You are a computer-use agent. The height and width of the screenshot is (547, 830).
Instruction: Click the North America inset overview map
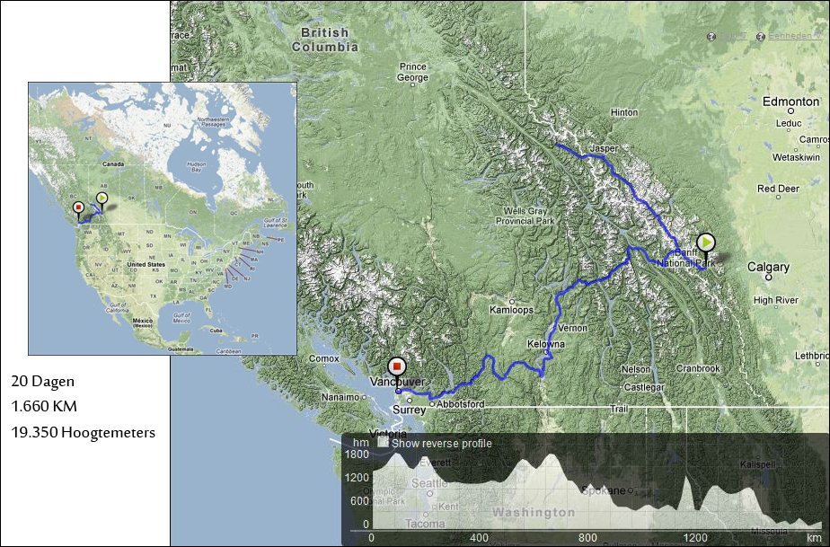tap(163, 218)
